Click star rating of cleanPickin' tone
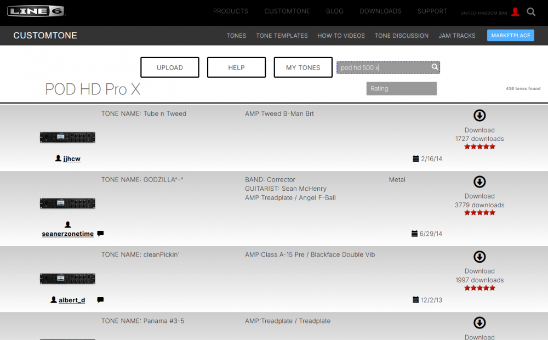The width and height of the screenshot is (548, 340). [480, 288]
